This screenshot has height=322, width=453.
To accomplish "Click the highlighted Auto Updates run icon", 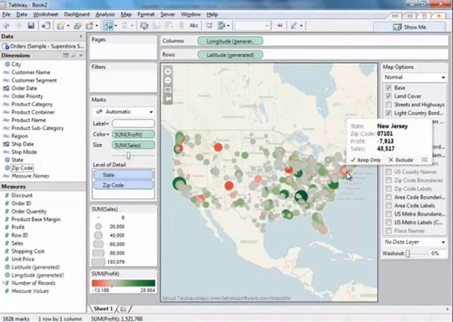I will 108,26.
